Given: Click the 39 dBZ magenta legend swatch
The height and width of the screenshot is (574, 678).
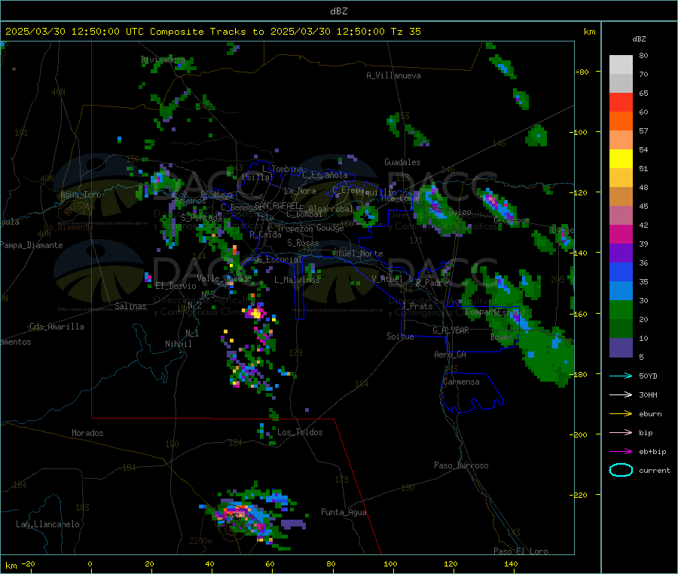Looking at the screenshot, I should (x=621, y=234).
